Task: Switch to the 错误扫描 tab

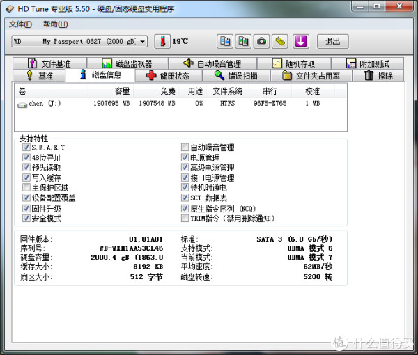Action: click(x=236, y=76)
